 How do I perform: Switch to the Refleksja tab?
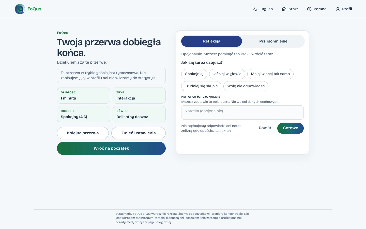click(x=211, y=41)
